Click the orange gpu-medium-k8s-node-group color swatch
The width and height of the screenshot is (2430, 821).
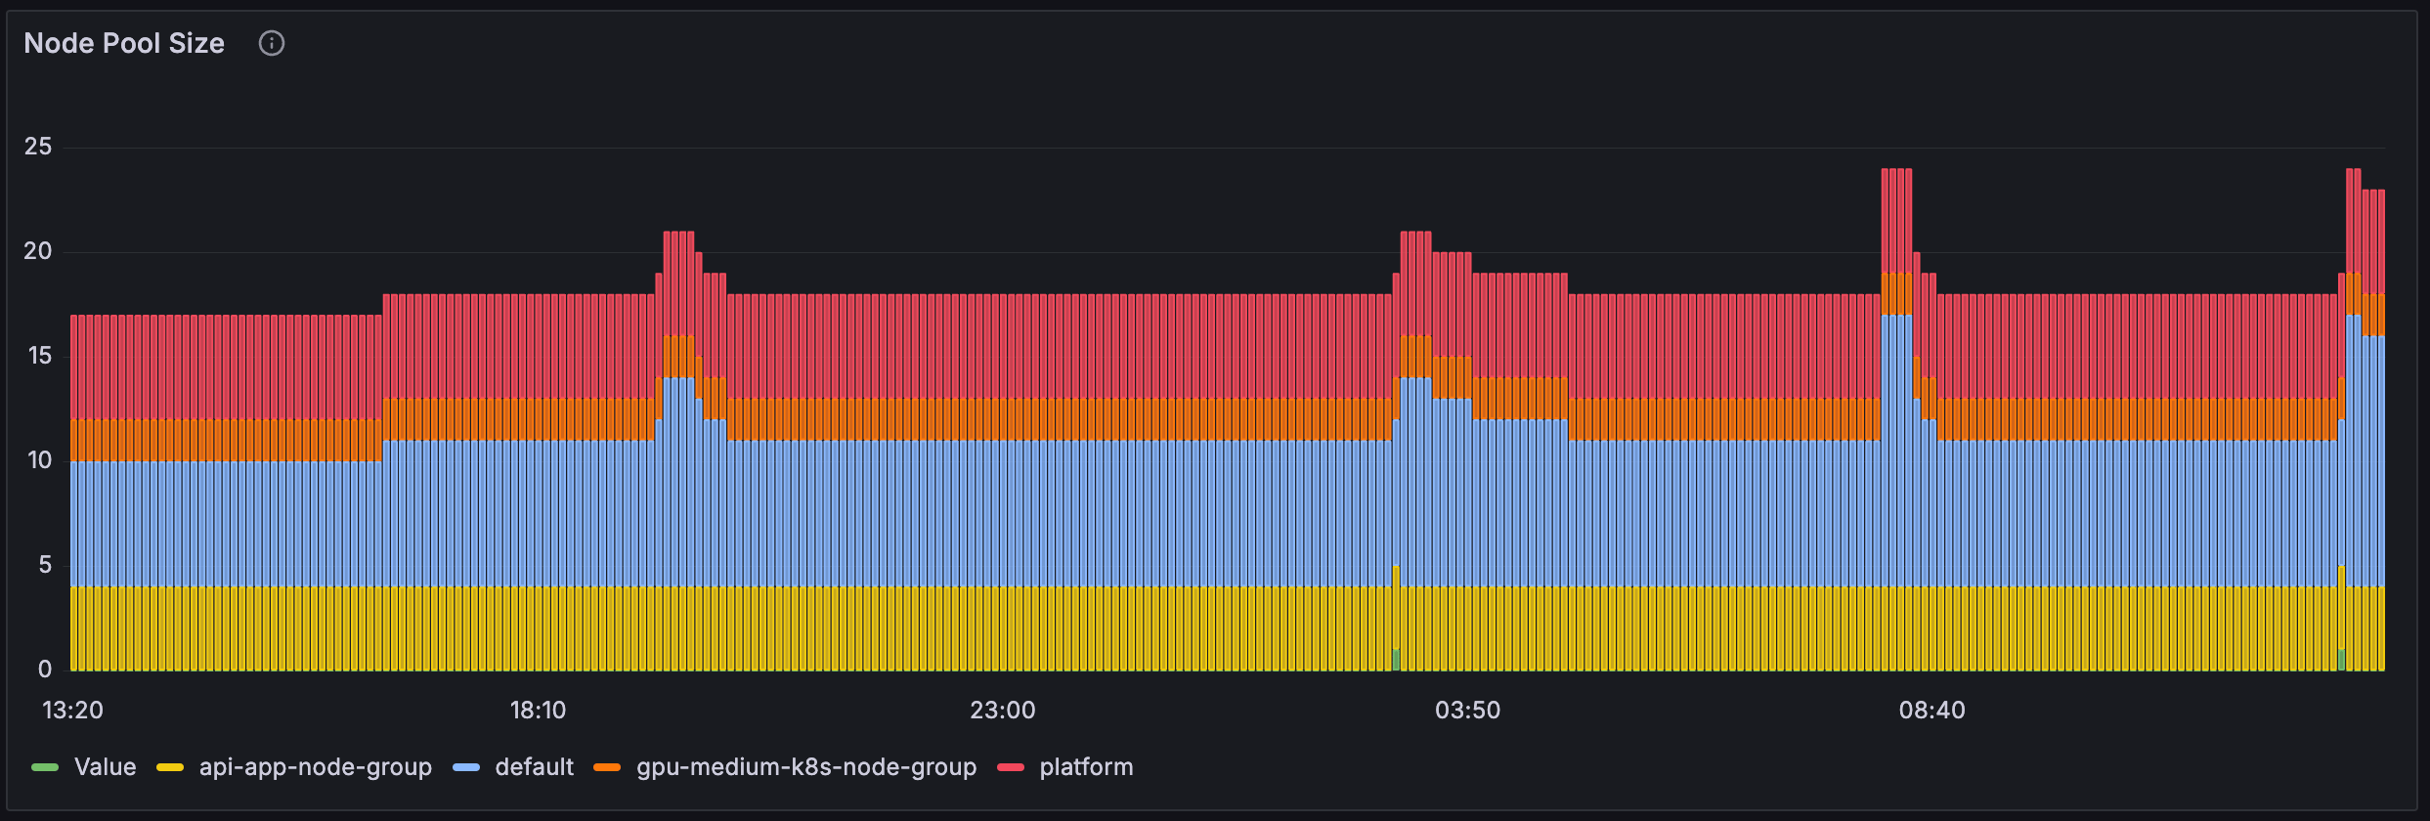tap(607, 767)
